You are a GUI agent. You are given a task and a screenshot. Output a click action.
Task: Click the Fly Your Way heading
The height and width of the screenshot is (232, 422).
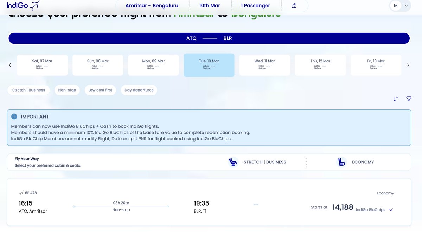point(27,159)
